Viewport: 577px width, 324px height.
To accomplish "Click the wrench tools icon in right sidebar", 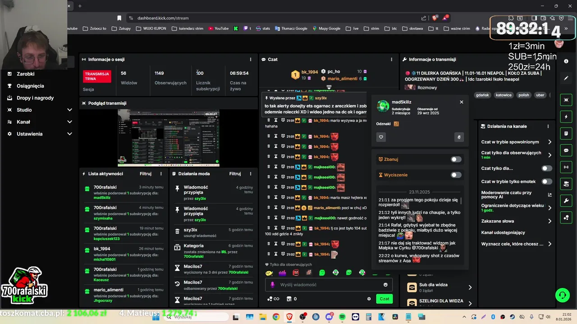I will click(x=566, y=201).
